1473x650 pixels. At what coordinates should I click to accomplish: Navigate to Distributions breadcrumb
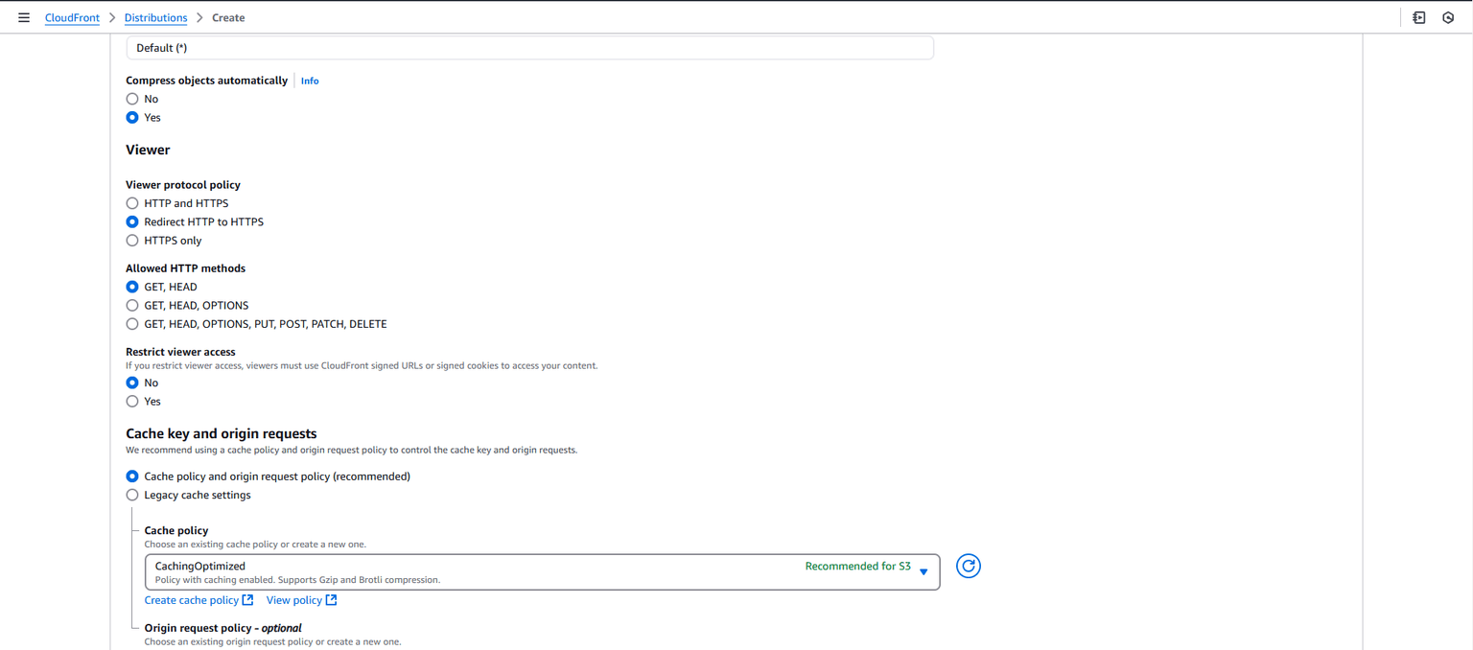tap(155, 17)
